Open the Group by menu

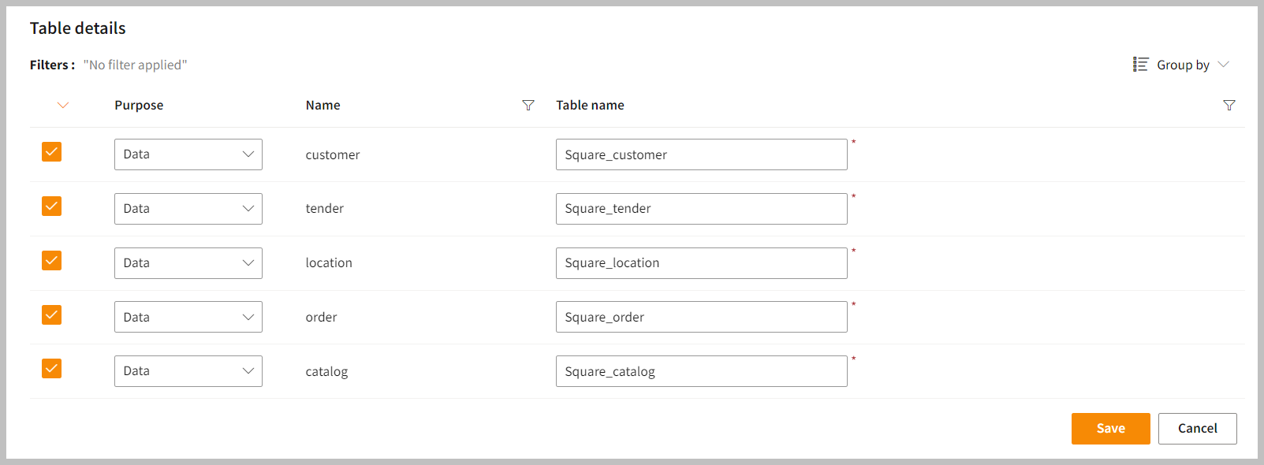click(x=1183, y=65)
